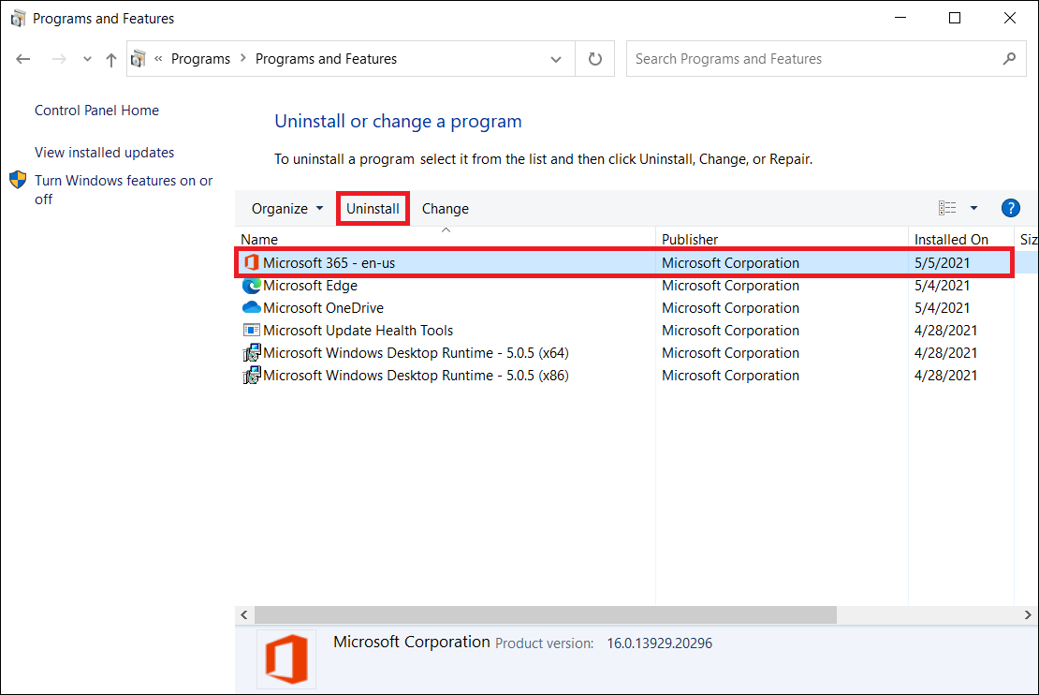Click Update Health Tools' 4/28/2021 date
This screenshot has width=1039, height=695.
(x=945, y=331)
